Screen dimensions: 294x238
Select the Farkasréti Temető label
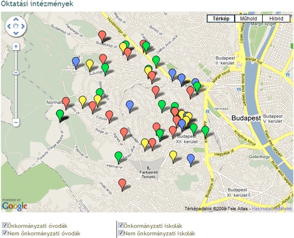click(x=149, y=174)
